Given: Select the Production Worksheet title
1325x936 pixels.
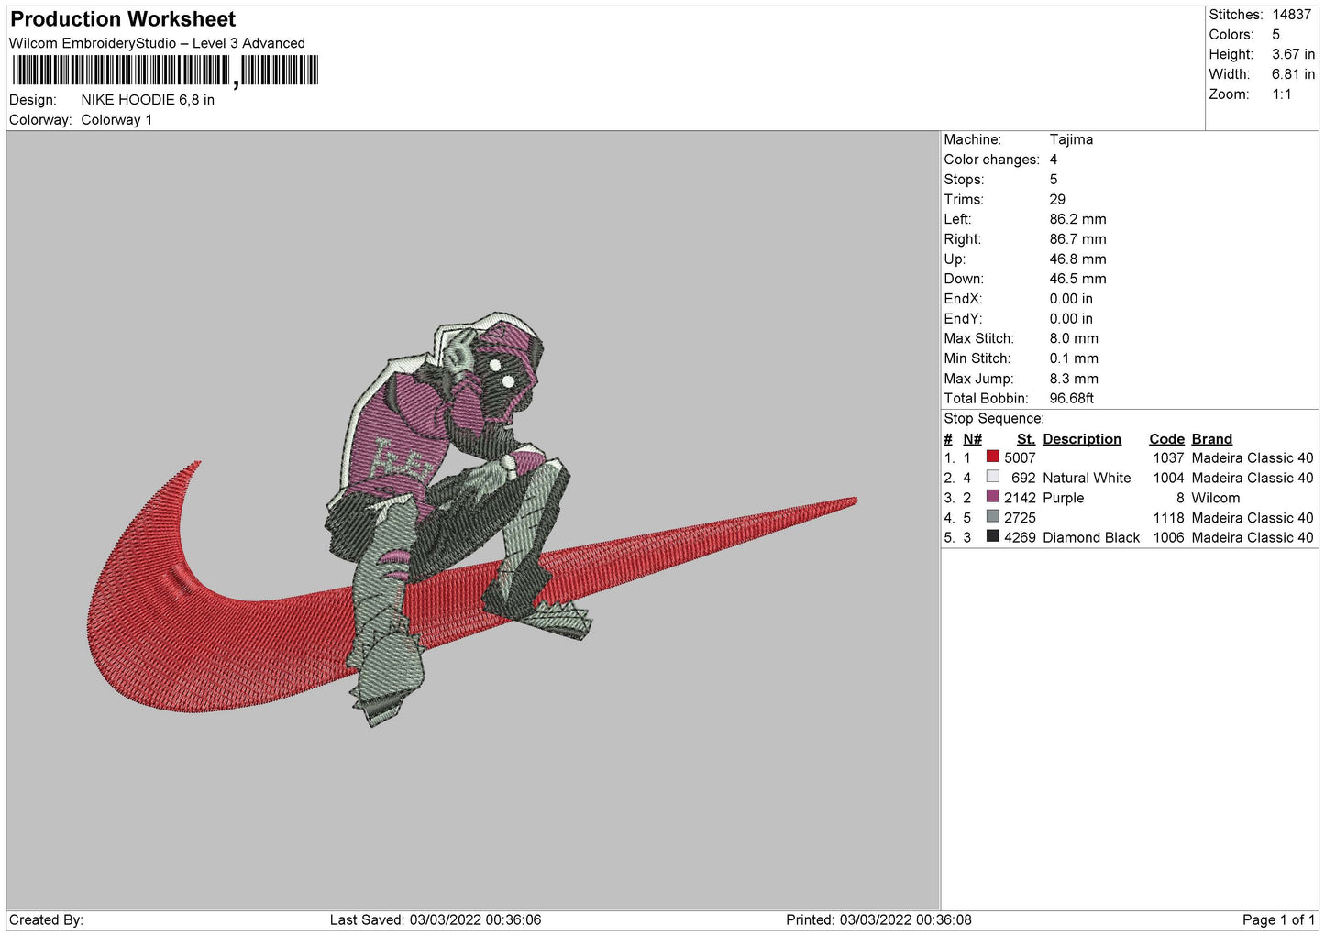Looking at the screenshot, I should [x=123, y=19].
